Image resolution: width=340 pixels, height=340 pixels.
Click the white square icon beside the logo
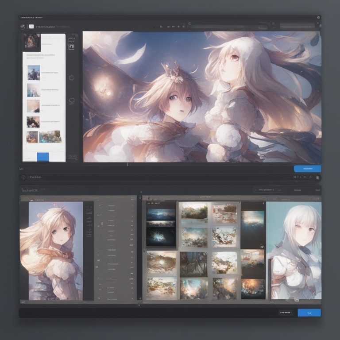31,27
